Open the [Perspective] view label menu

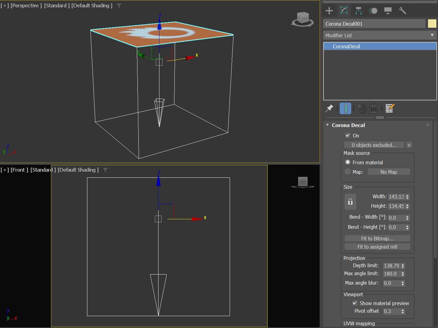pos(26,5)
